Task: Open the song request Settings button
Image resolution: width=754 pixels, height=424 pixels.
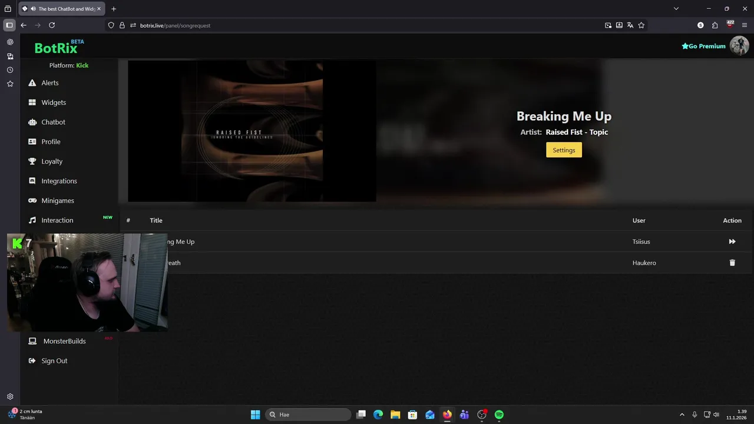Action: point(564,150)
